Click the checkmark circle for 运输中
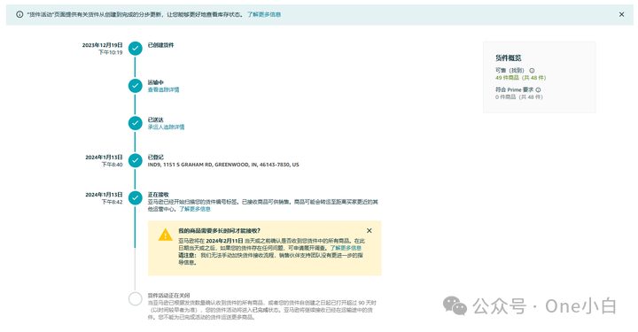This screenshot has height=332, width=638. tap(135, 86)
